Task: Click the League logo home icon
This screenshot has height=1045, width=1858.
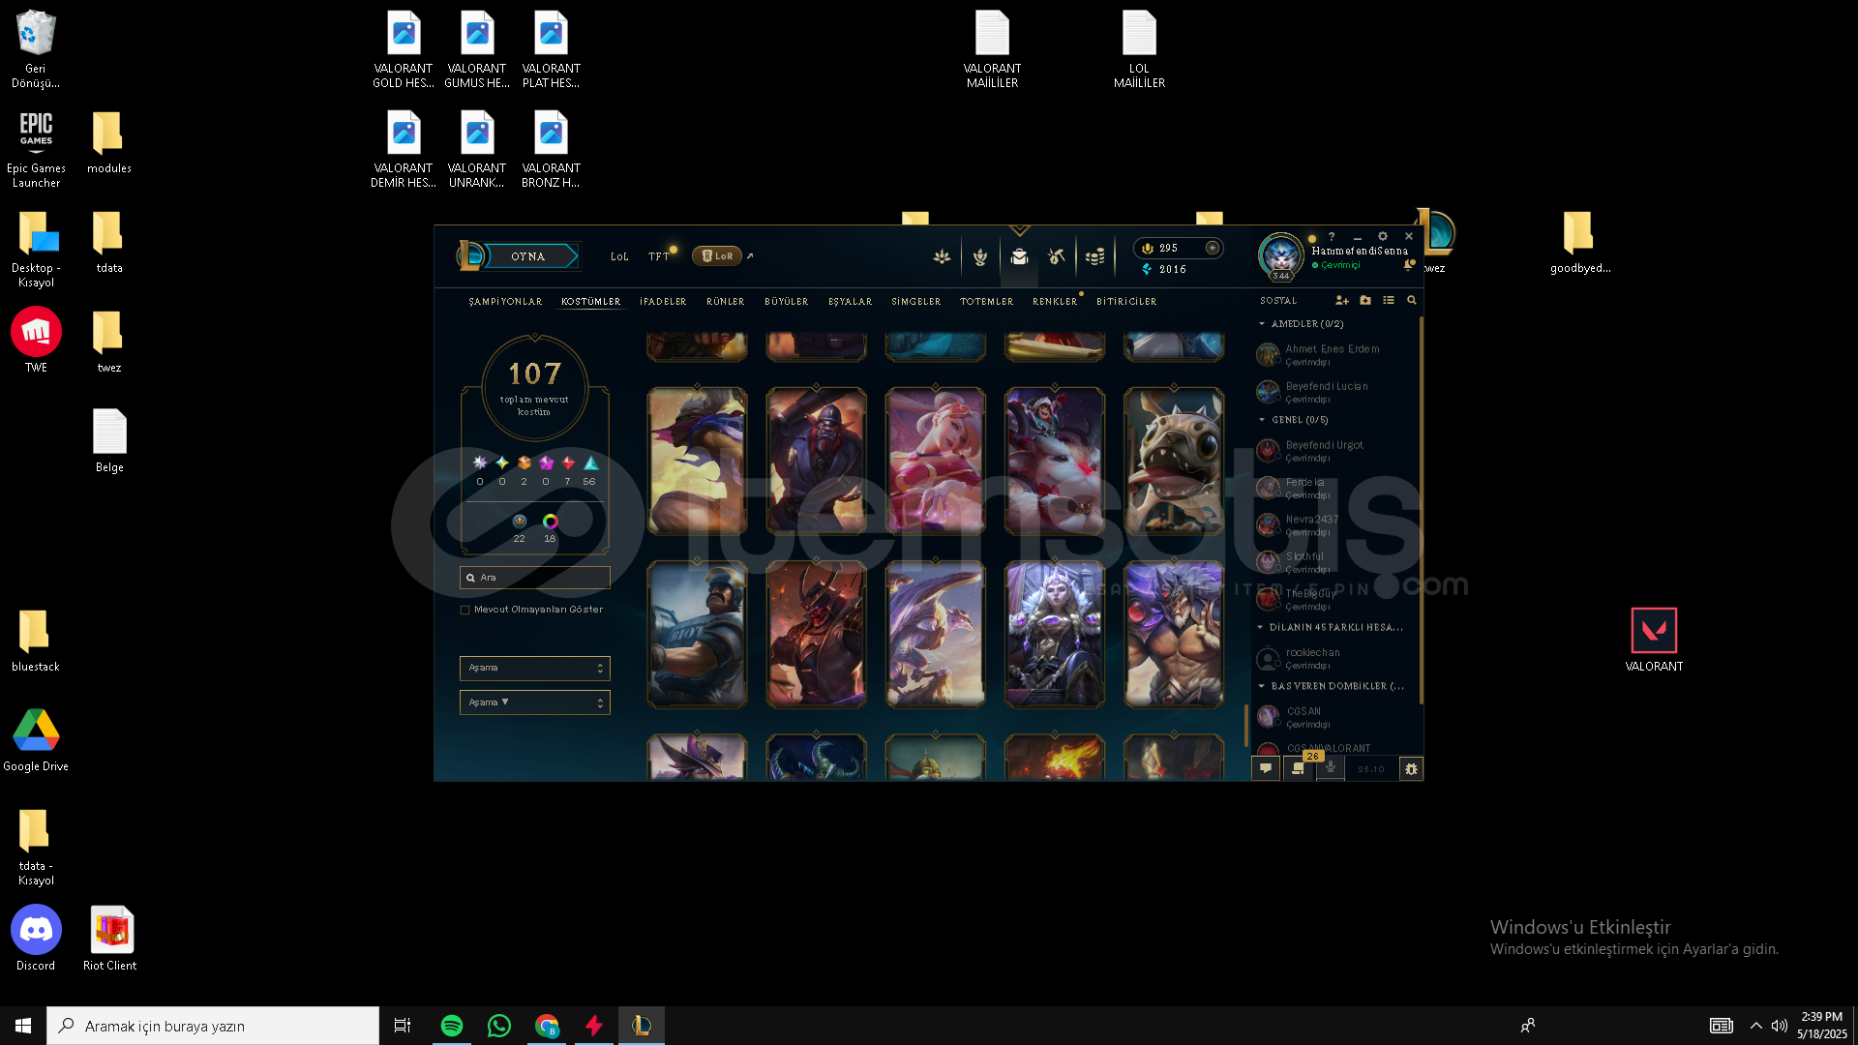Action: tap(470, 255)
